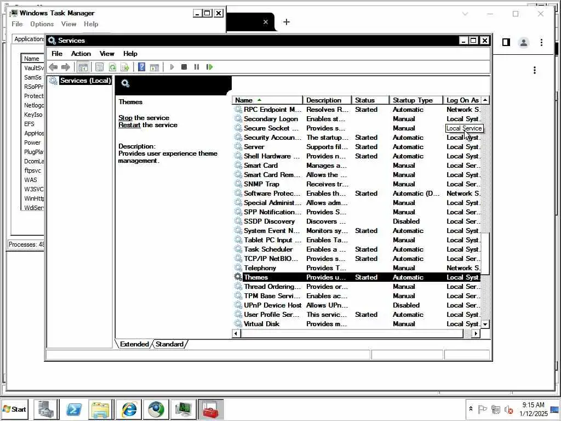Sort by the Name column header
561x421 pixels.
(x=267, y=100)
